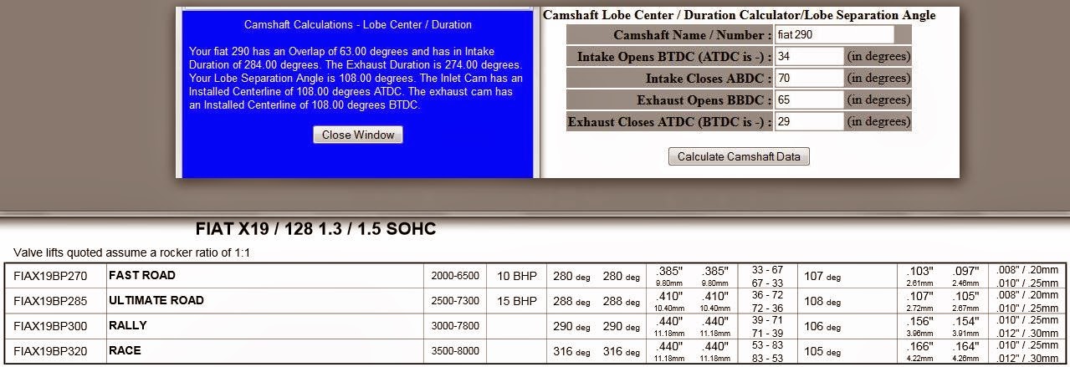This screenshot has height=367, width=1070.
Task: Click the 15 BHP power gain cell
Action: tap(516, 301)
